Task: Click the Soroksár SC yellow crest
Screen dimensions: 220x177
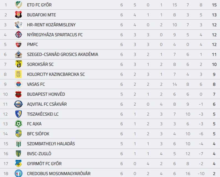Action: pyautogui.click(x=18, y=64)
